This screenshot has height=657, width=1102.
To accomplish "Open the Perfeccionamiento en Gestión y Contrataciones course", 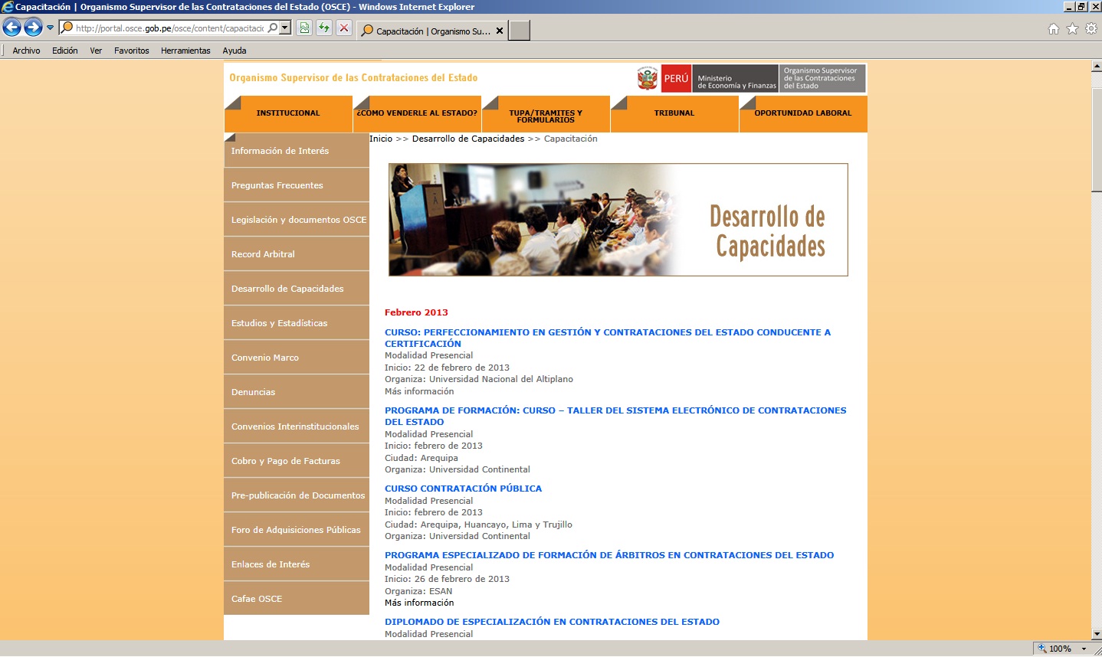I will click(x=608, y=338).
